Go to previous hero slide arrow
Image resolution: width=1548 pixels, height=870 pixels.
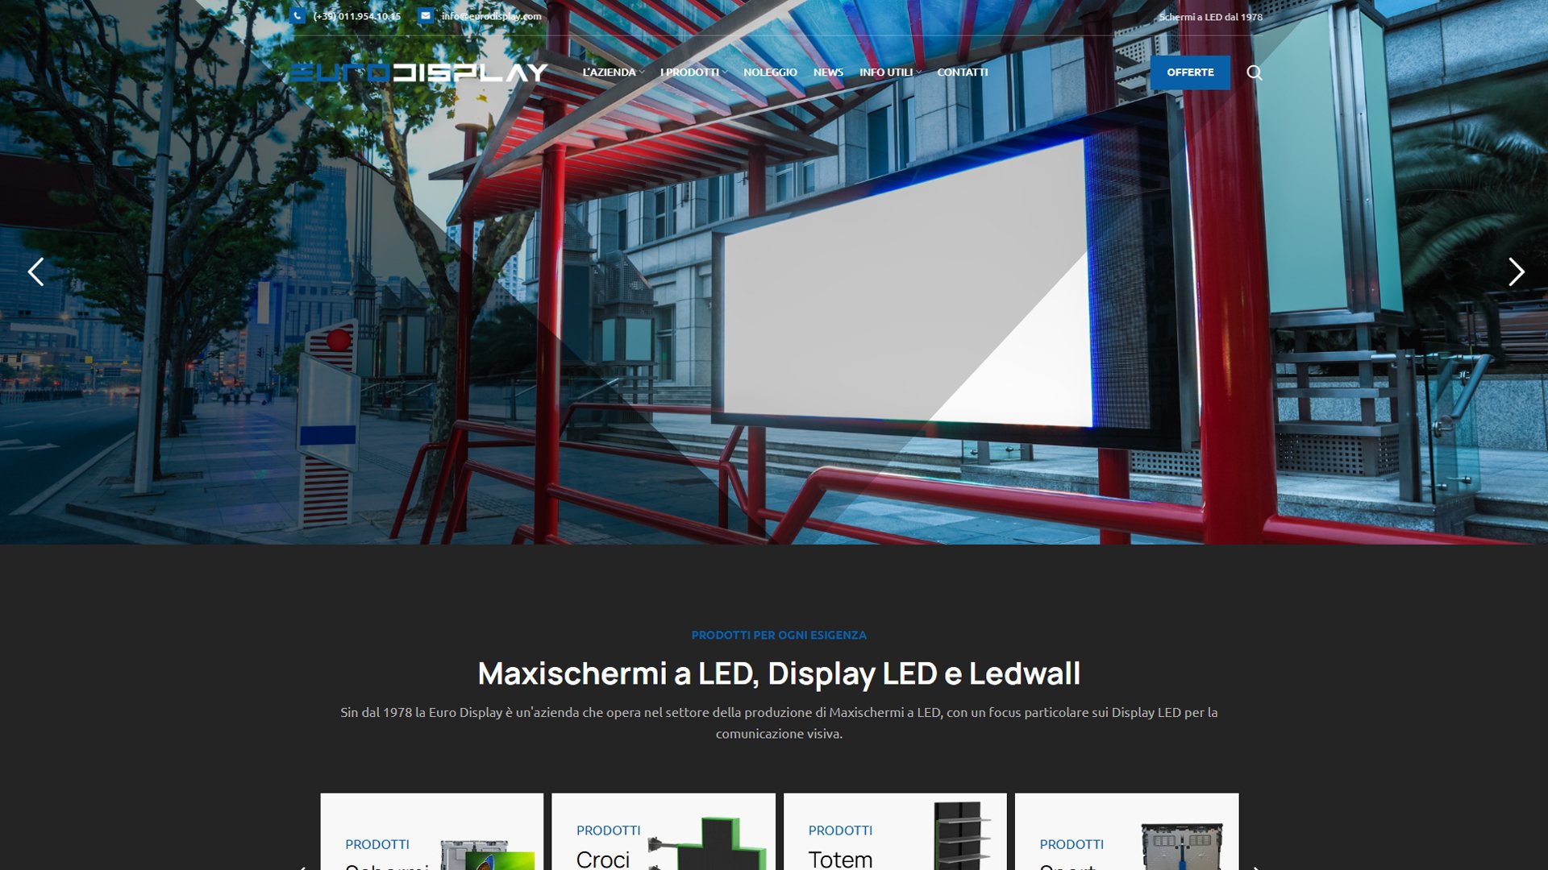point(35,272)
